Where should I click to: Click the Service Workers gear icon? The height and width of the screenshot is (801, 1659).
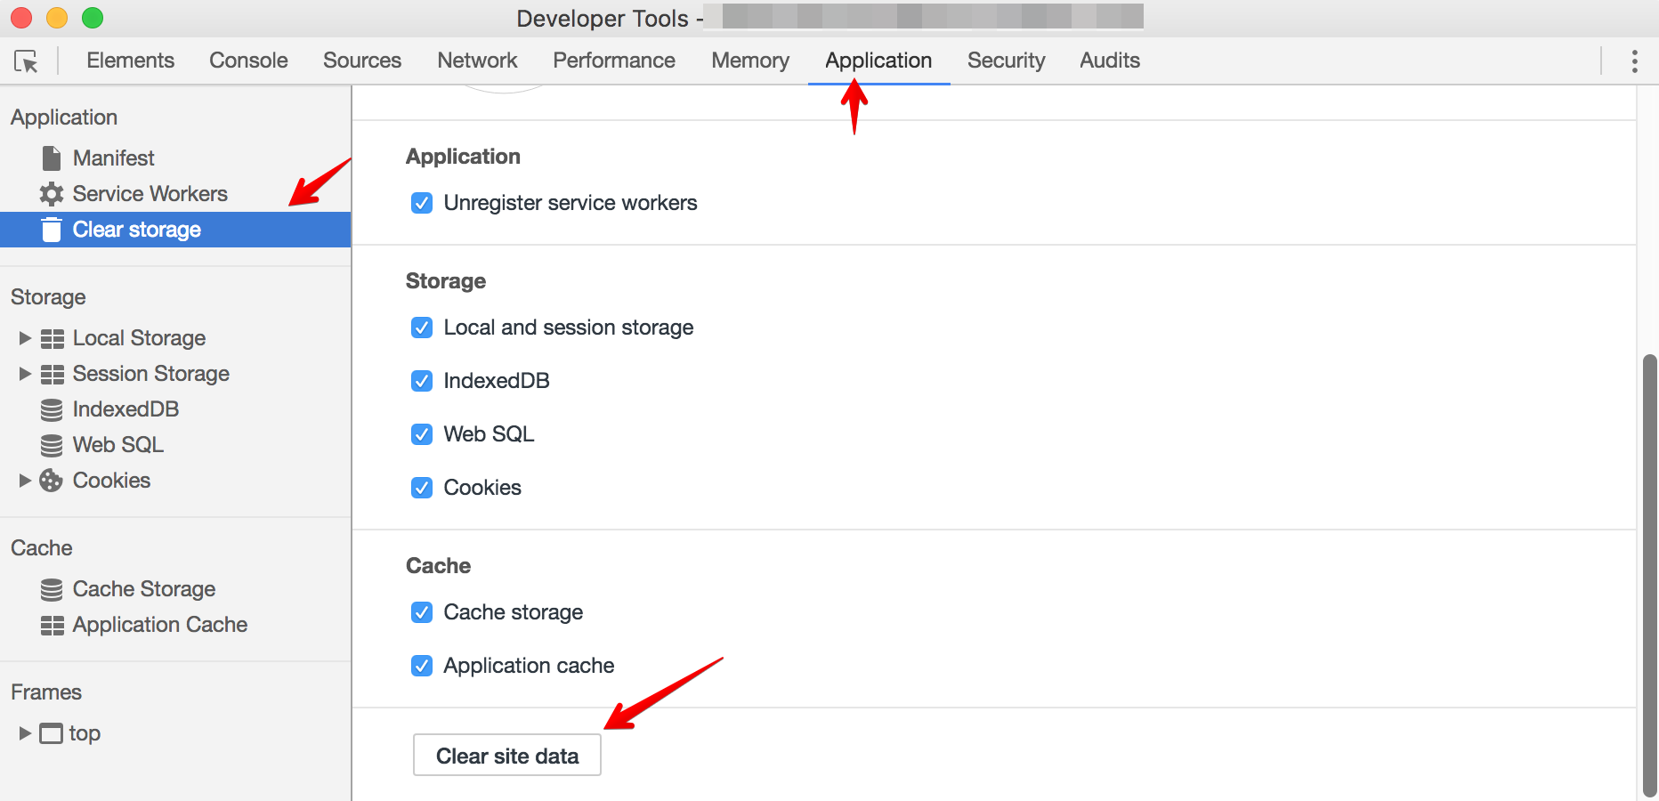[x=51, y=193]
